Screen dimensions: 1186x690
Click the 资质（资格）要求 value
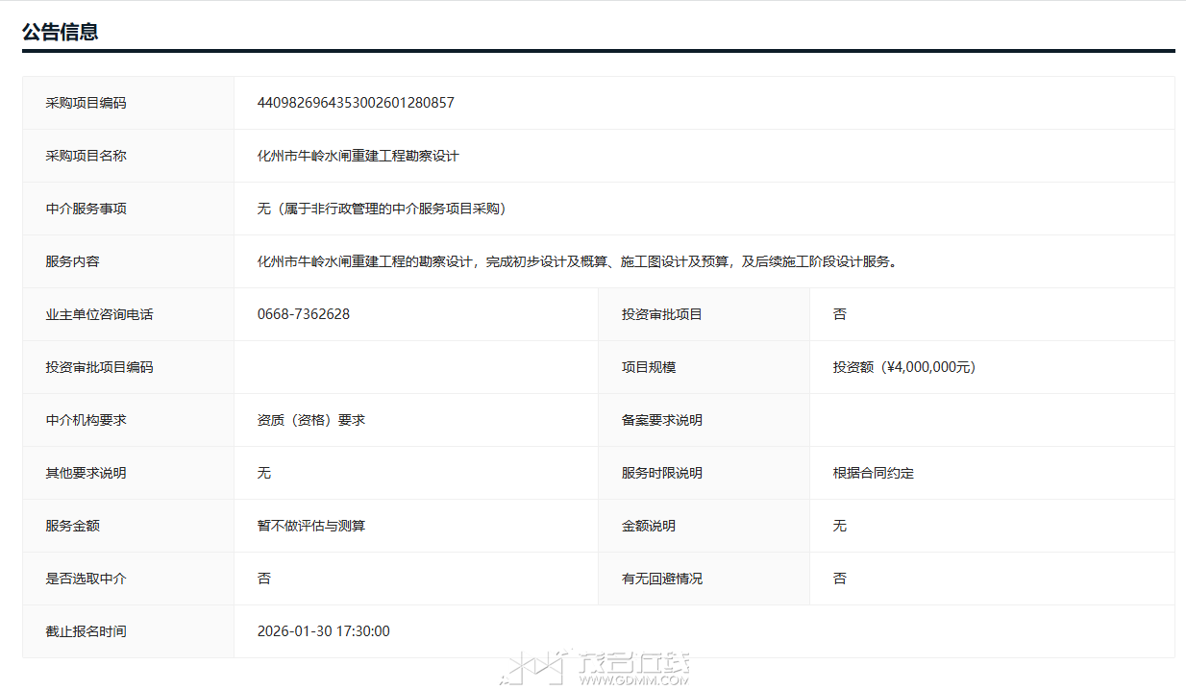click(x=310, y=420)
